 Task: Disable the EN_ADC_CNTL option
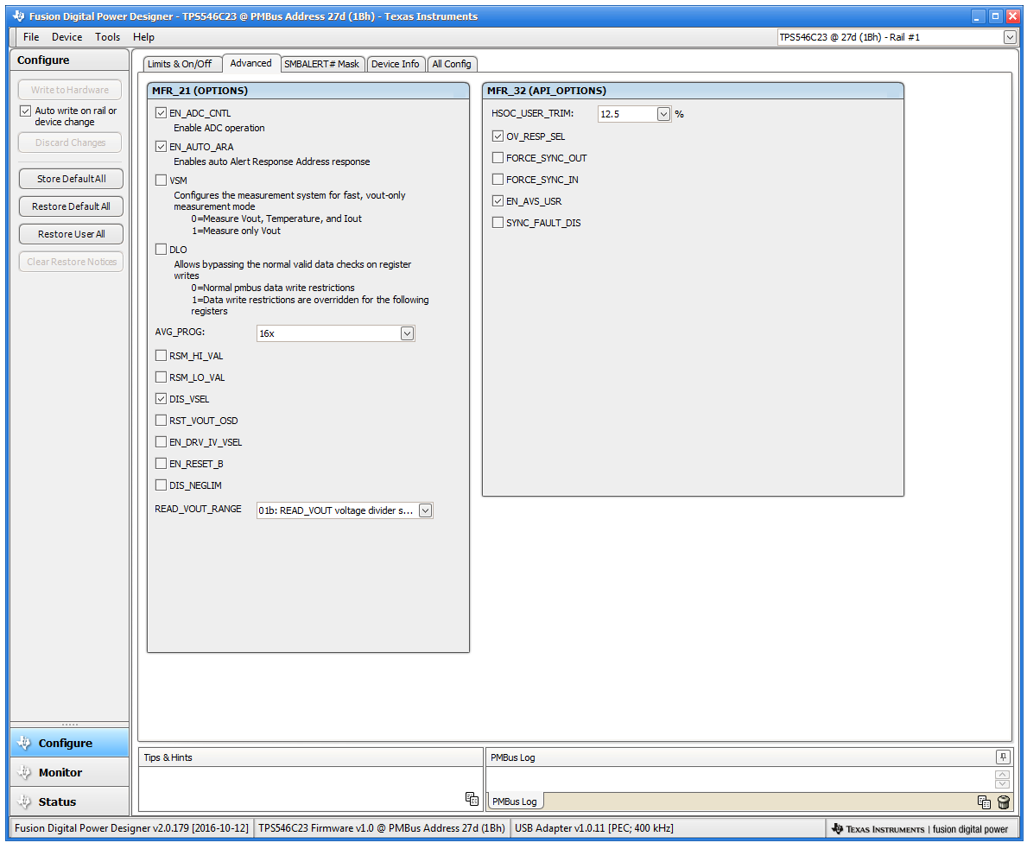161,112
